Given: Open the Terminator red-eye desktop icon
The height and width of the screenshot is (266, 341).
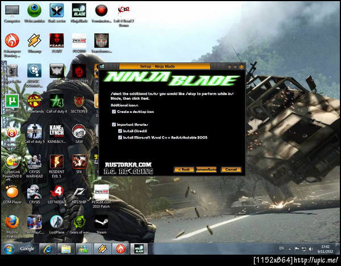Looking at the screenshot, I should 101,13.
